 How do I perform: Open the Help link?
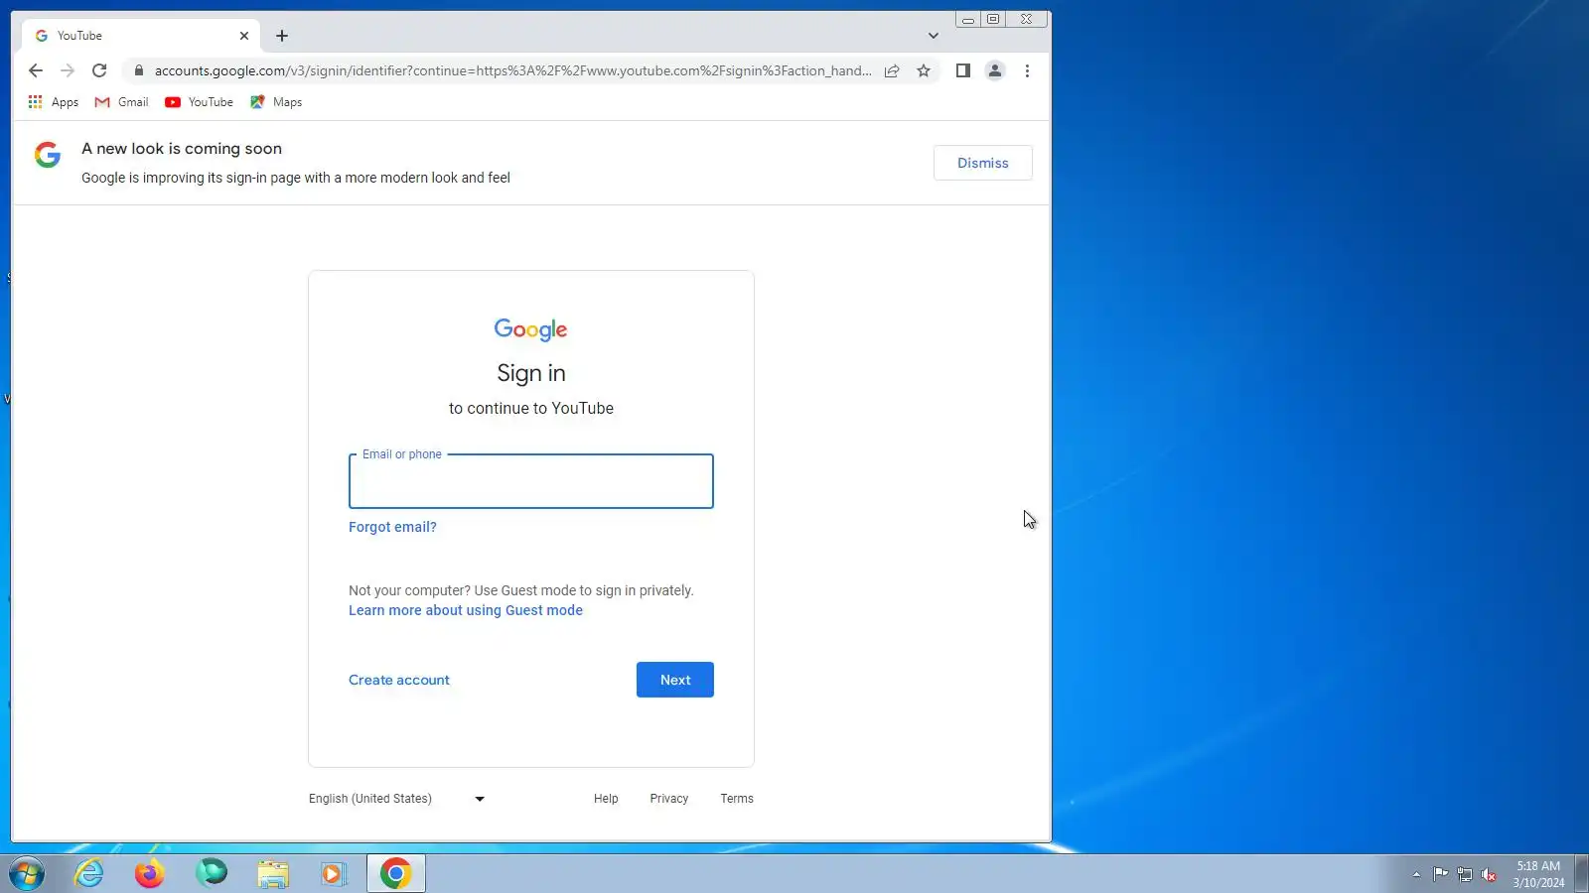pyautogui.click(x=606, y=799)
